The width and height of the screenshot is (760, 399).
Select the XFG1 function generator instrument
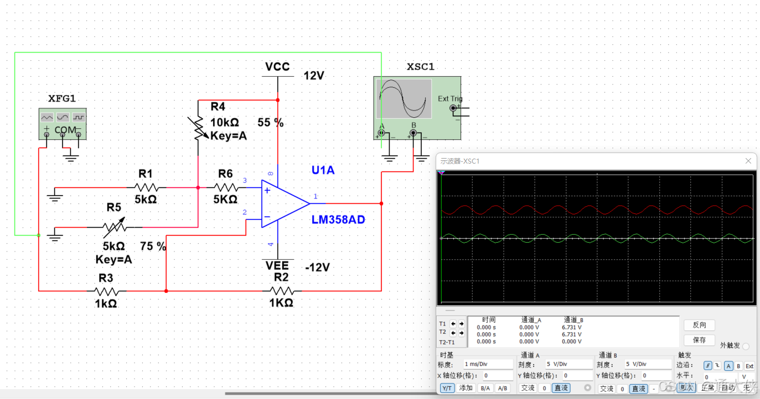pyautogui.click(x=63, y=123)
